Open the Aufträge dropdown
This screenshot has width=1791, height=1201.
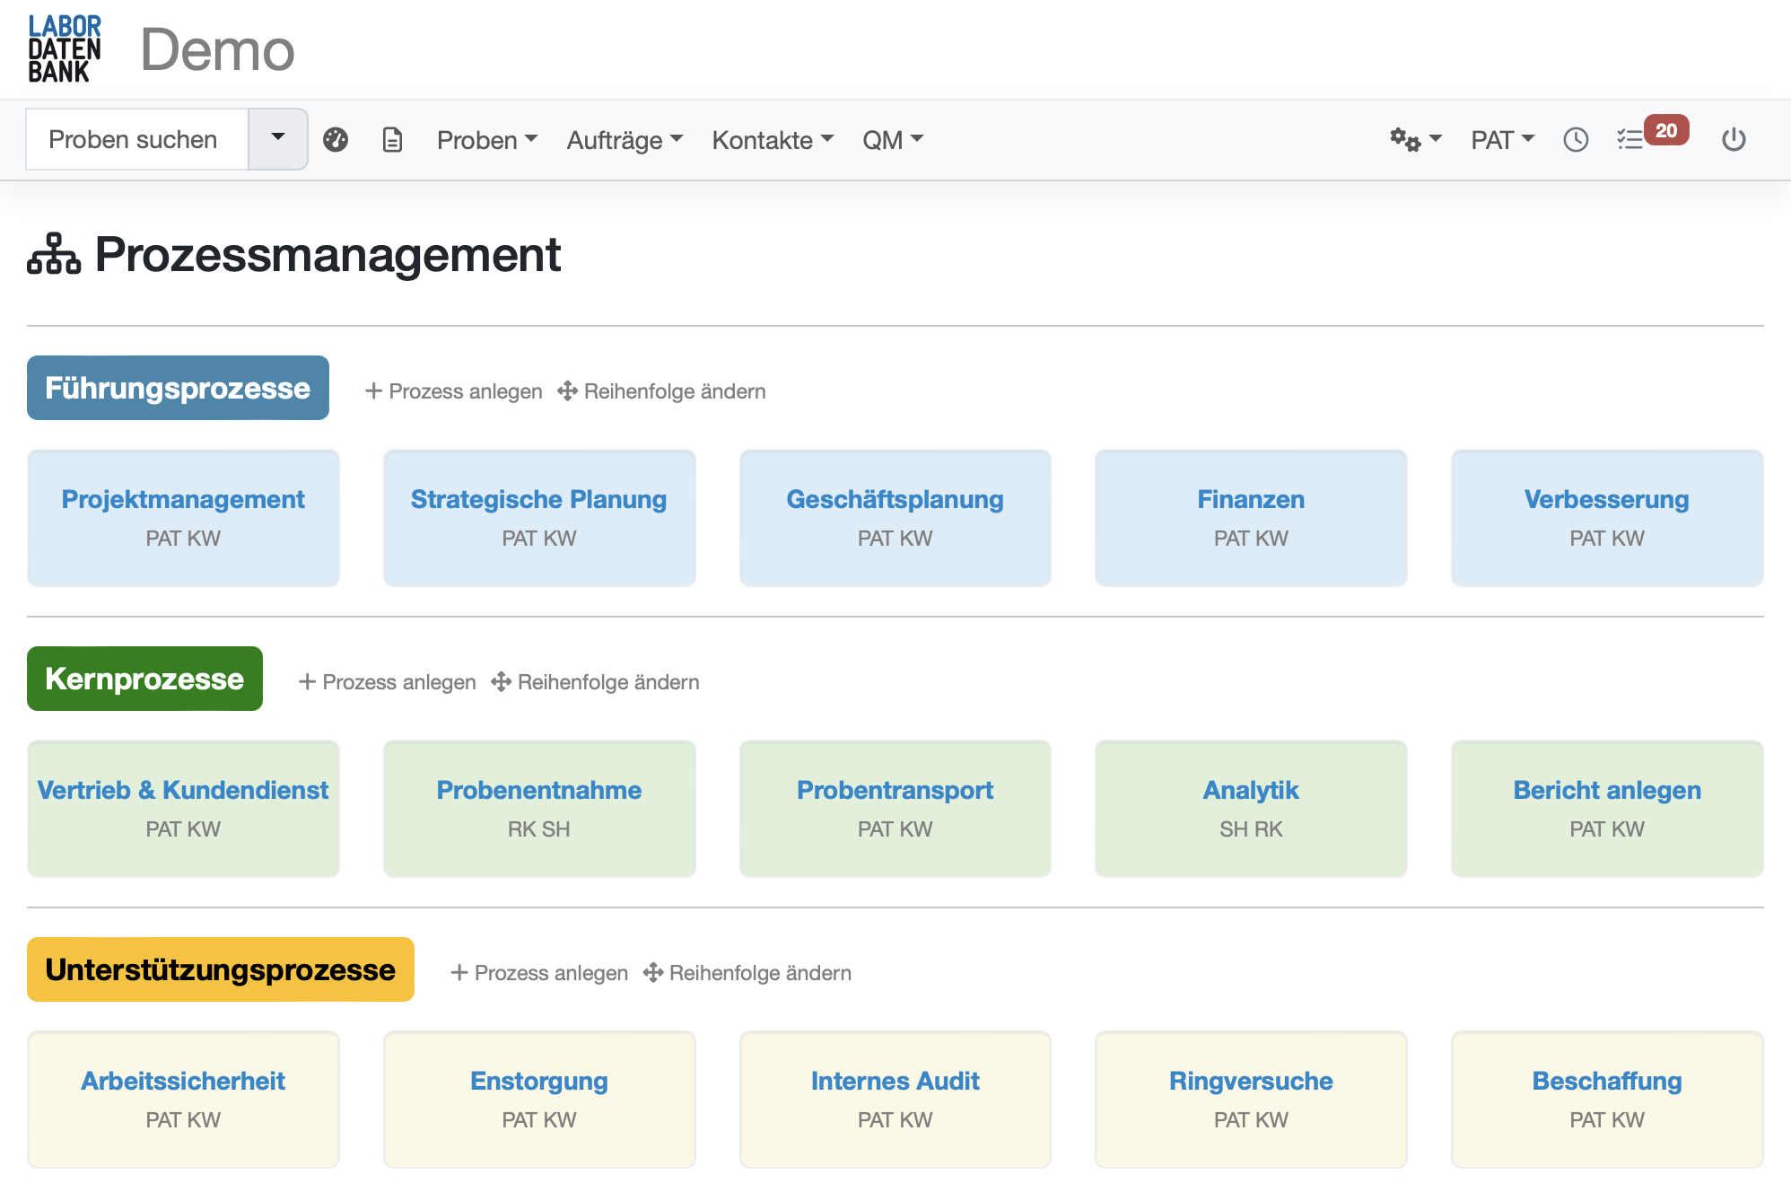coord(623,139)
